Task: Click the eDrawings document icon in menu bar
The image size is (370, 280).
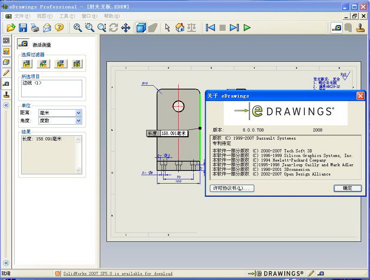Action: coord(8,16)
